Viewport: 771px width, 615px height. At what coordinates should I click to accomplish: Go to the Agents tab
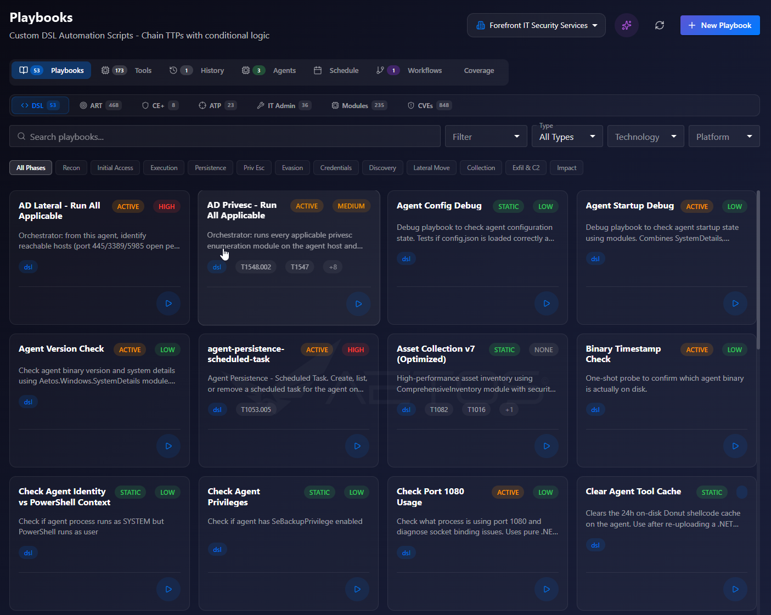point(268,70)
